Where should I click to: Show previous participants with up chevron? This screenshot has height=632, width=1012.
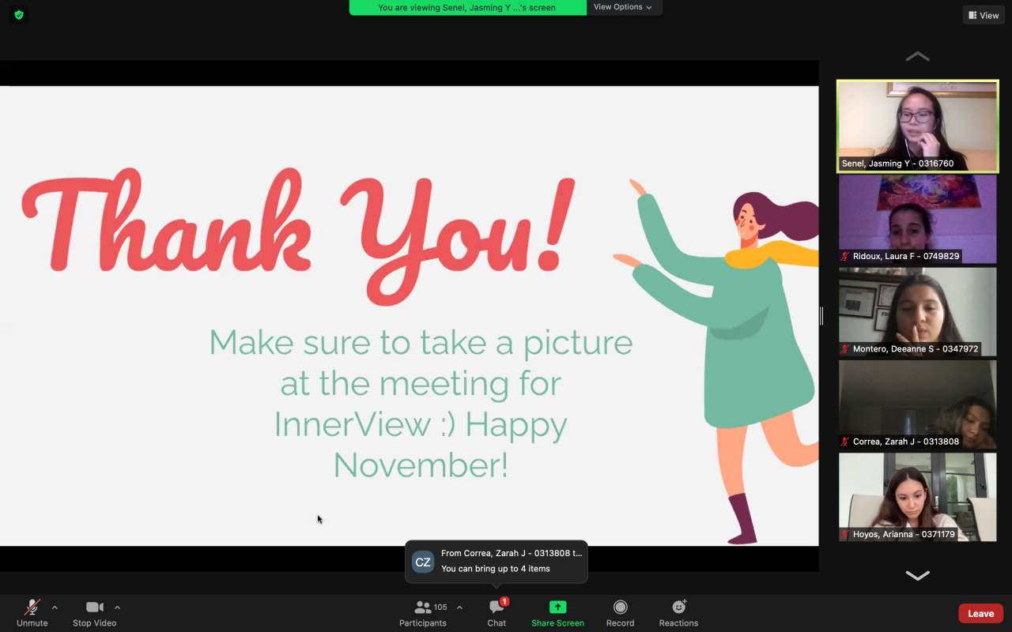point(917,57)
